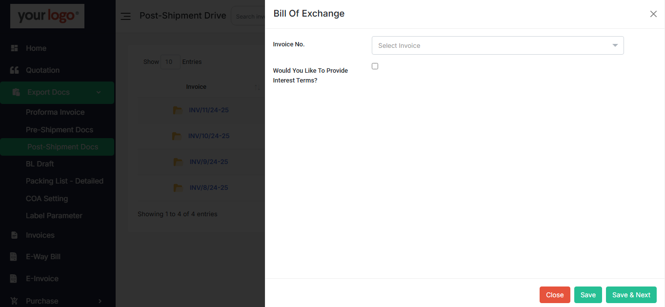Click the Save button
This screenshot has height=307, width=665.
588,295
